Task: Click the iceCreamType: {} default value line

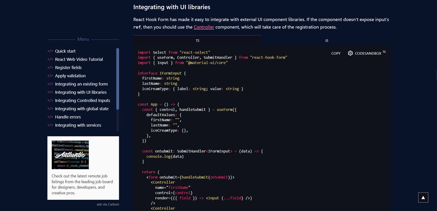Action: pyautogui.click(x=169, y=130)
